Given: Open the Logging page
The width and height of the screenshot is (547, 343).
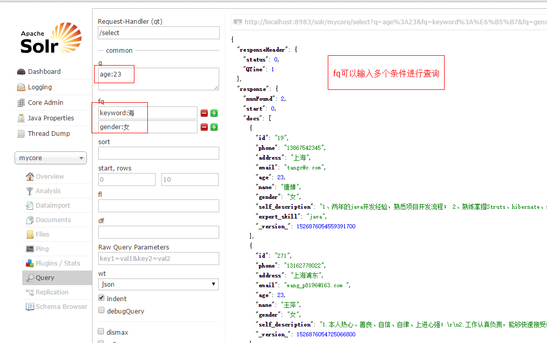Looking at the screenshot, I should (40, 87).
